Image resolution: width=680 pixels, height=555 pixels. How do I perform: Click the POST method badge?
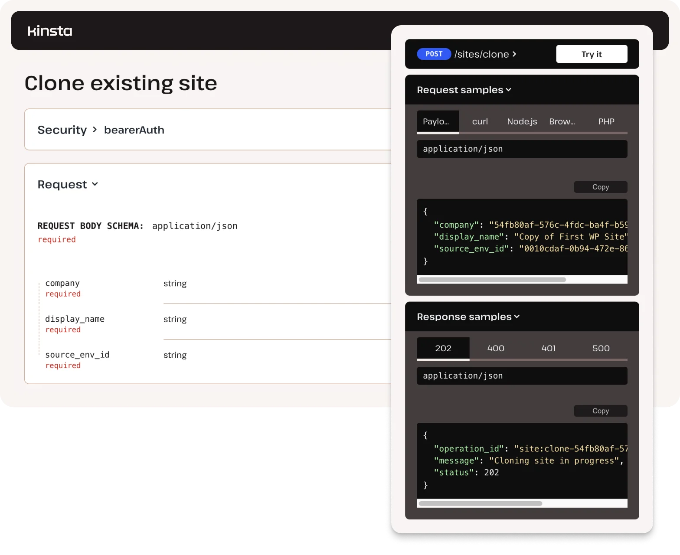click(x=434, y=54)
